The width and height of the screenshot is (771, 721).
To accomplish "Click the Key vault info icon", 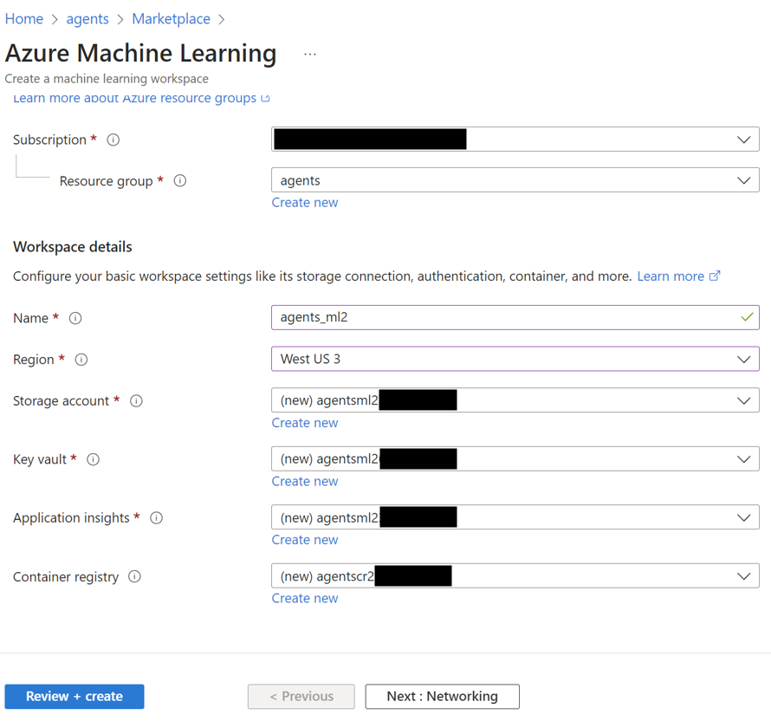I will 93,459.
